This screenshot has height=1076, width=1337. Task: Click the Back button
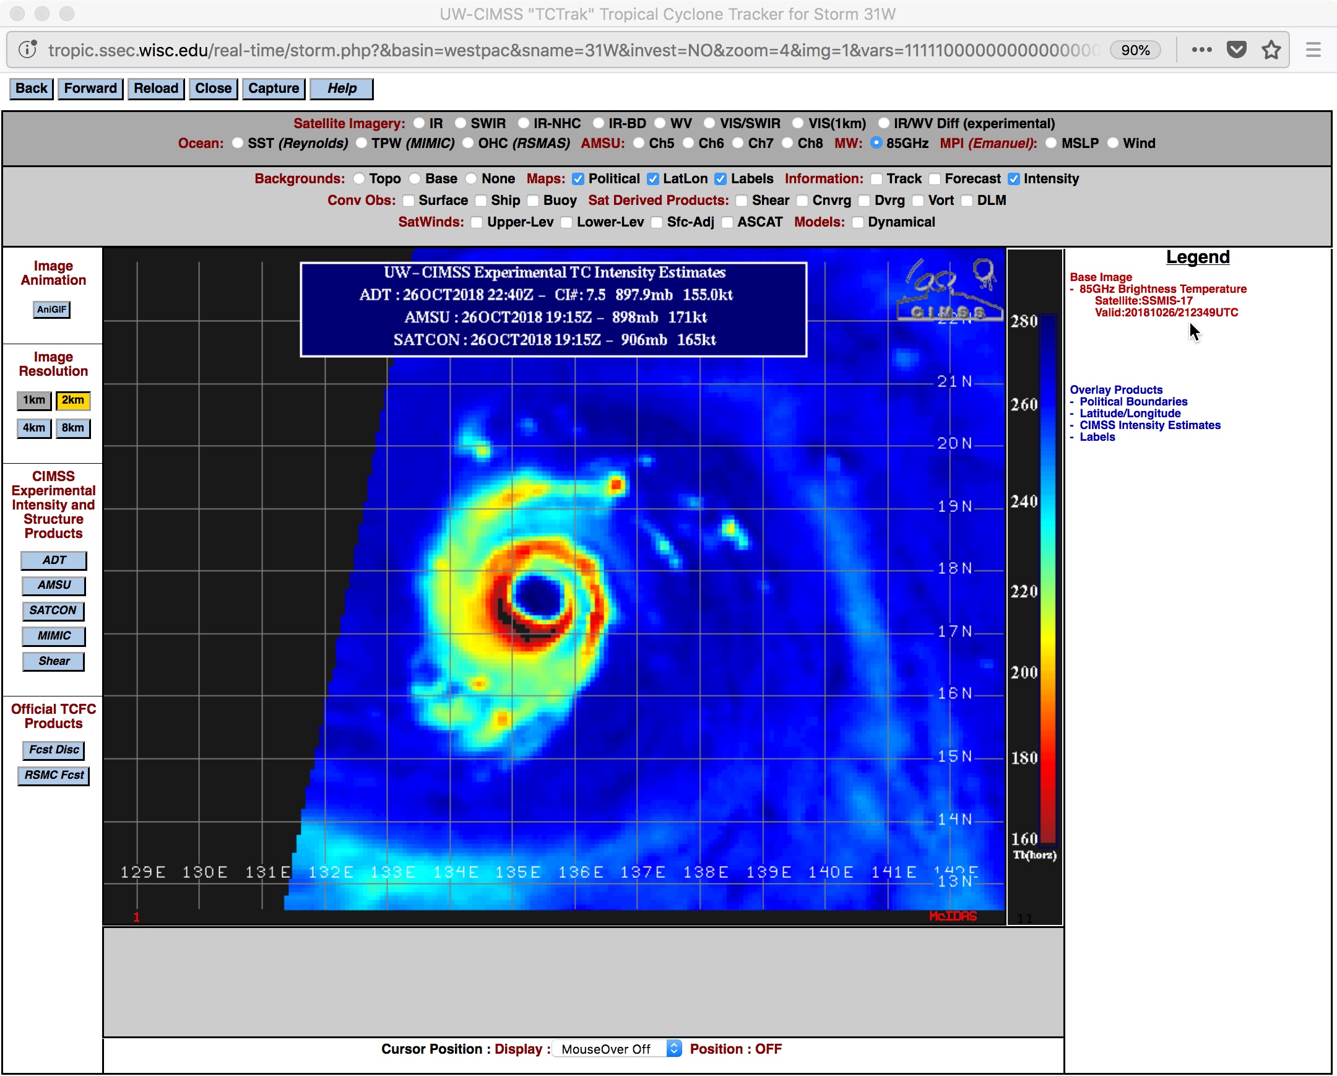click(x=31, y=89)
